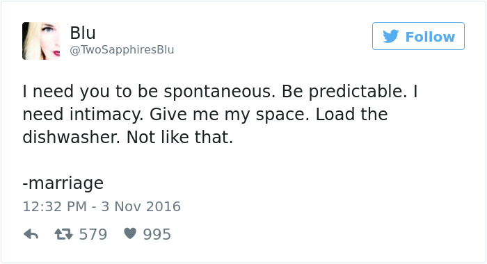Visit the @TwoSapphiresBlu handle link
The width and height of the screenshot is (487, 264).
(122, 50)
